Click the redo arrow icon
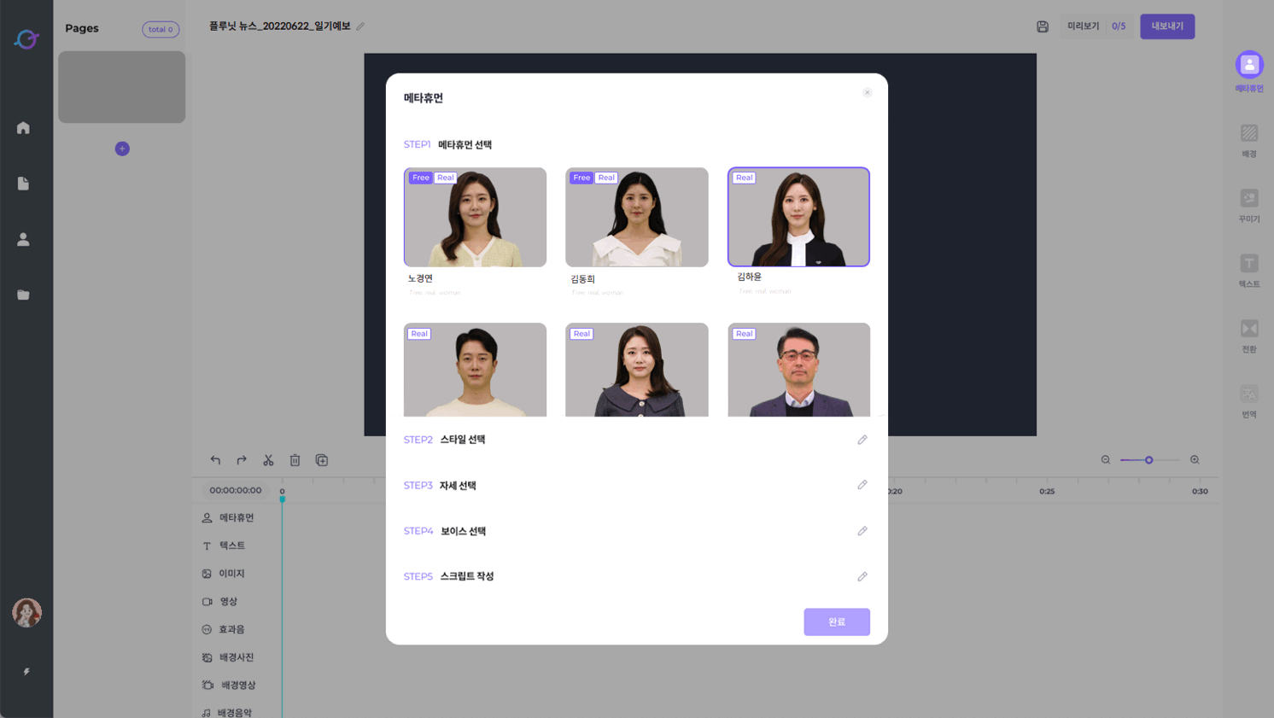This screenshot has width=1274, height=718. [x=242, y=460]
